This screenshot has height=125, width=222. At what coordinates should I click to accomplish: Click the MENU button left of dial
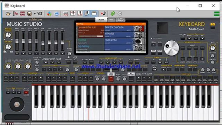160,53
